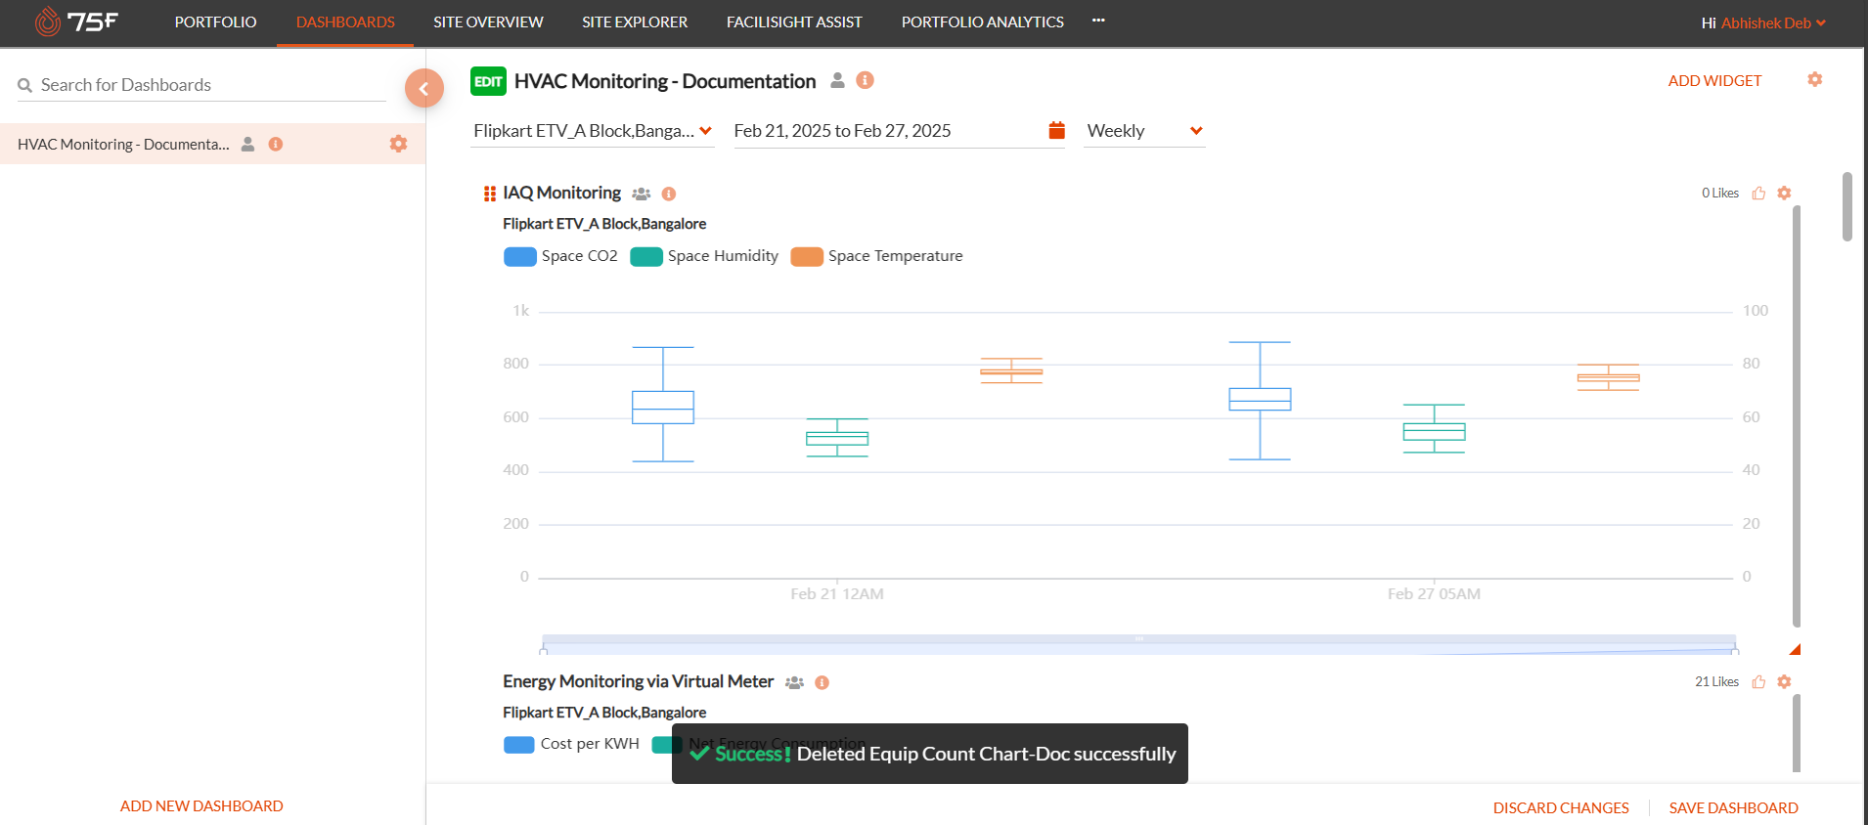
Task: Click DISCARD CHANGES button
Action: point(1561,807)
